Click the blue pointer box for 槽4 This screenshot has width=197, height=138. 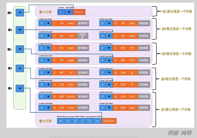(20, 88)
